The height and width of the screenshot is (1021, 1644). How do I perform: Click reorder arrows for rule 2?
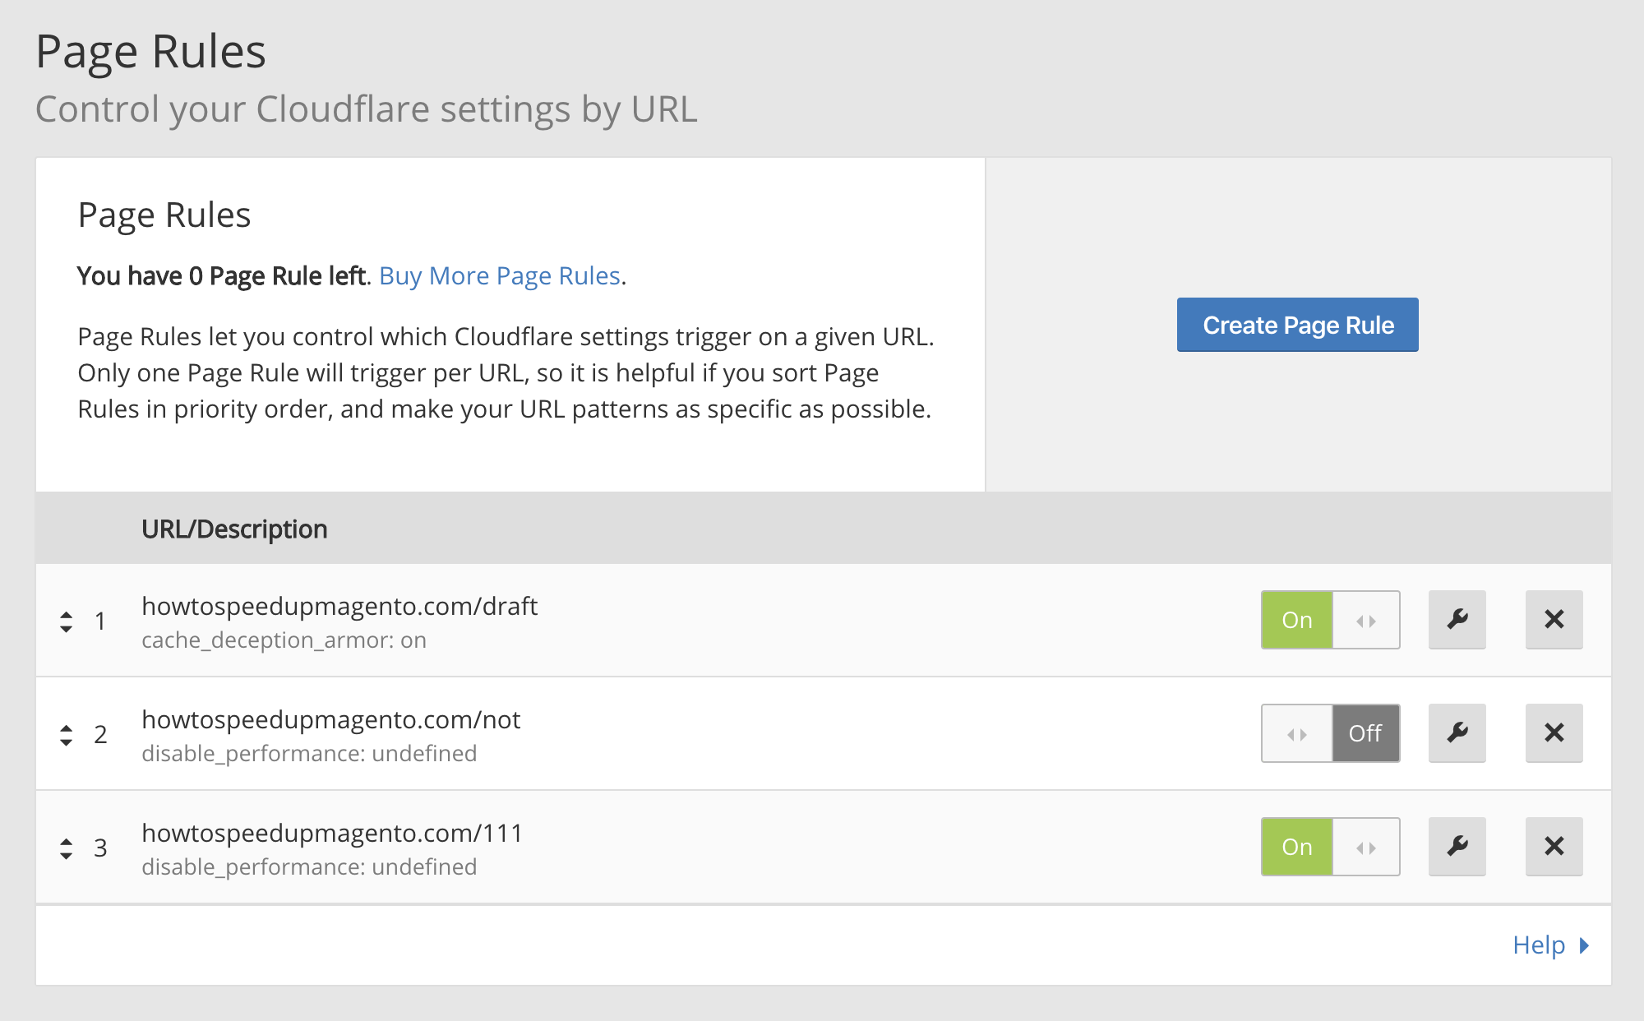pyautogui.click(x=67, y=735)
